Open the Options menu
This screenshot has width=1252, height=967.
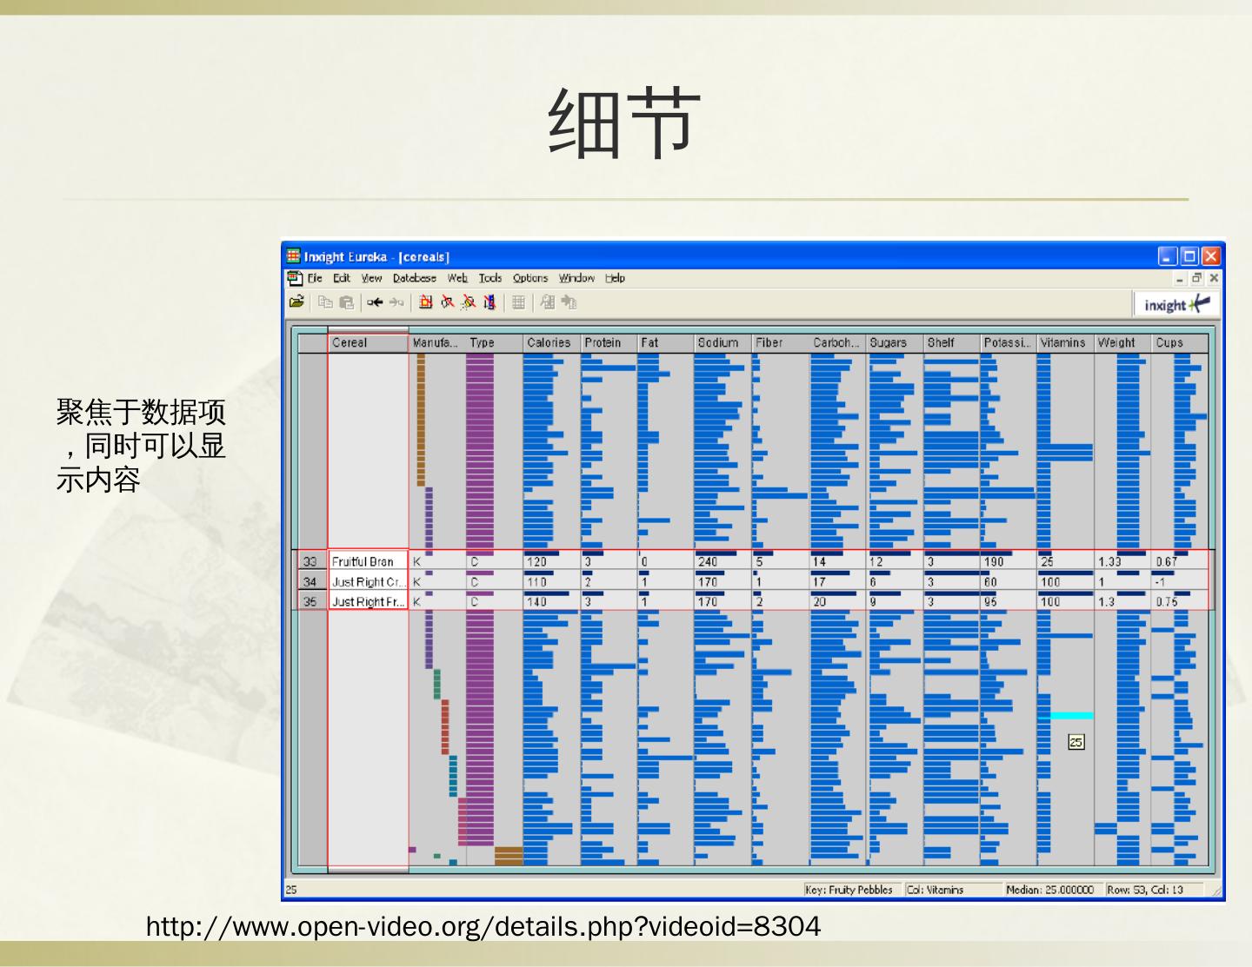click(x=530, y=278)
